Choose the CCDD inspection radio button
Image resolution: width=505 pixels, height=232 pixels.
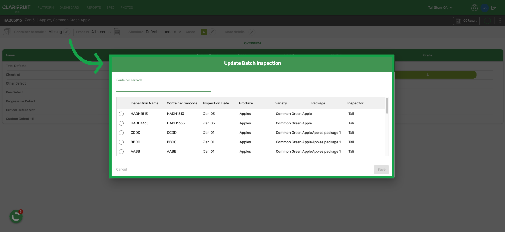(x=121, y=133)
